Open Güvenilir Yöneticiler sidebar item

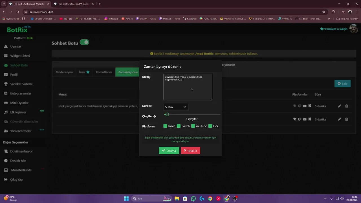21,122
